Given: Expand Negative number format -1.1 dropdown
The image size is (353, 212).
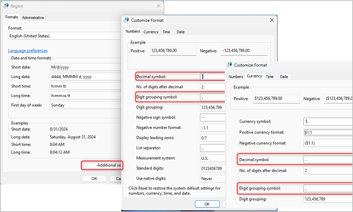Looking at the screenshot, I should (212, 128).
